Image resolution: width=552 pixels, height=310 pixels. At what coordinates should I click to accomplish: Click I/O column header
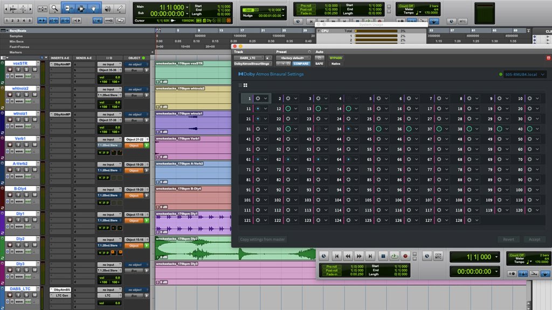coord(109,58)
